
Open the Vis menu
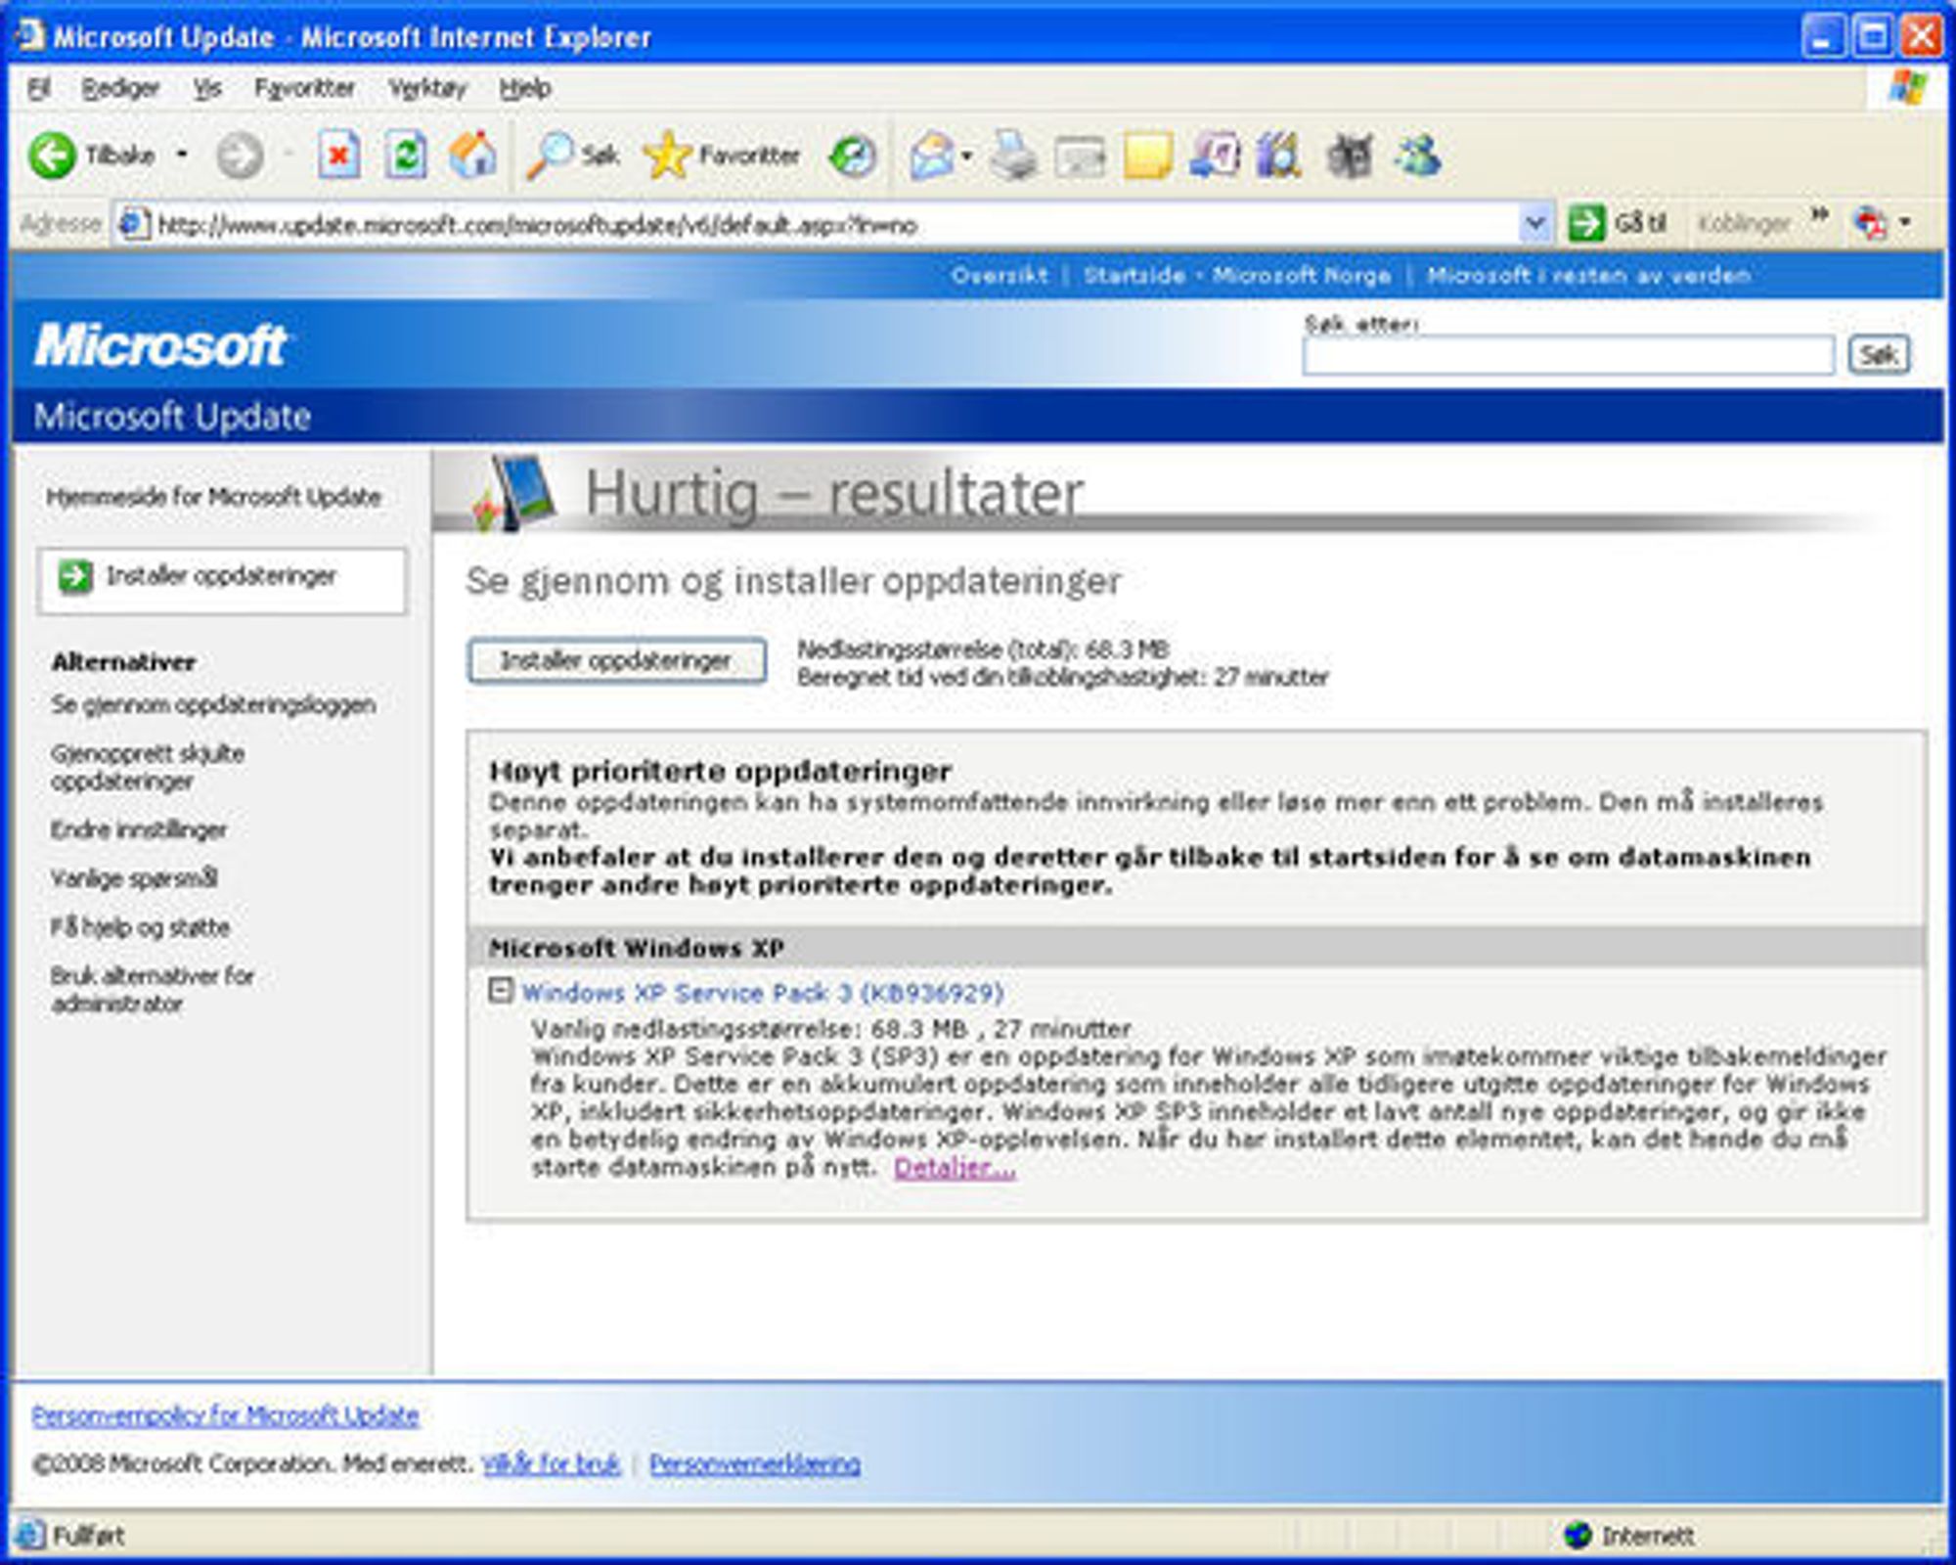pyautogui.click(x=206, y=89)
